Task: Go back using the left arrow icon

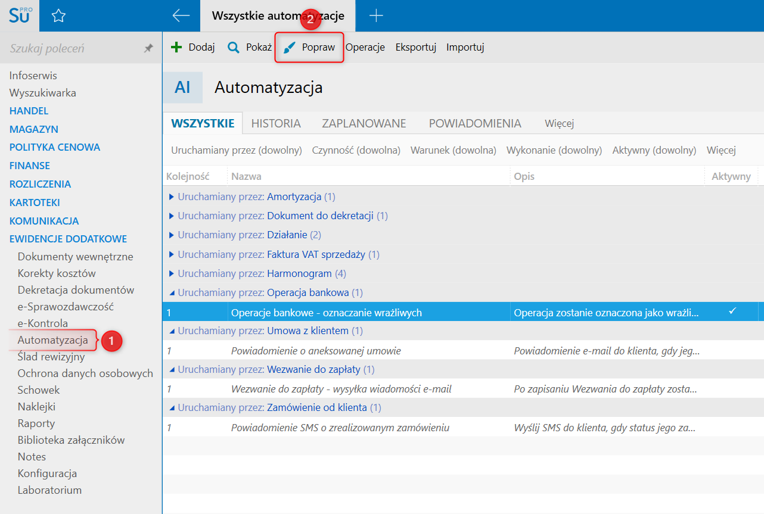Action: coord(181,16)
